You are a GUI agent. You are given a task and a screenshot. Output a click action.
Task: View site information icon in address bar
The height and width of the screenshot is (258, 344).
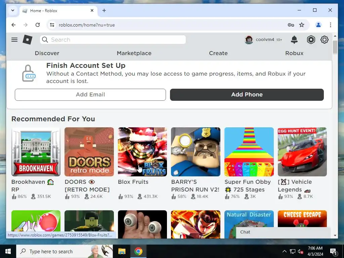pyautogui.click(x=52, y=25)
